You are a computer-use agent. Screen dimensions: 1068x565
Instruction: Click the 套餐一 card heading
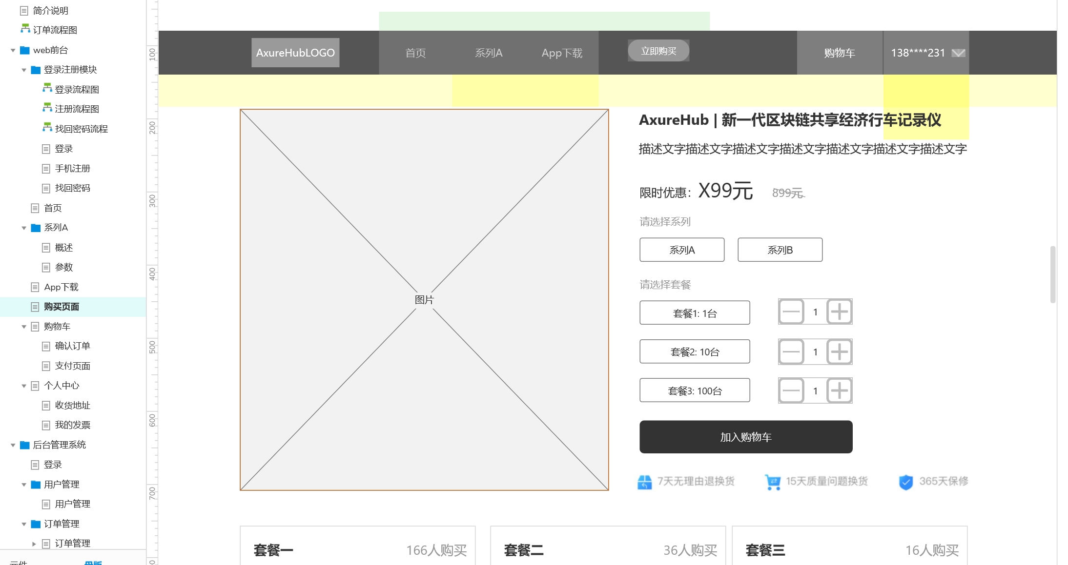click(x=273, y=550)
